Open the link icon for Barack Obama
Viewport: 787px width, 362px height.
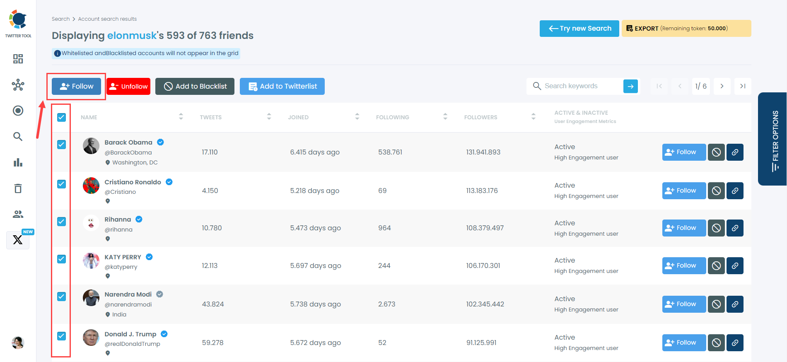click(735, 152)
